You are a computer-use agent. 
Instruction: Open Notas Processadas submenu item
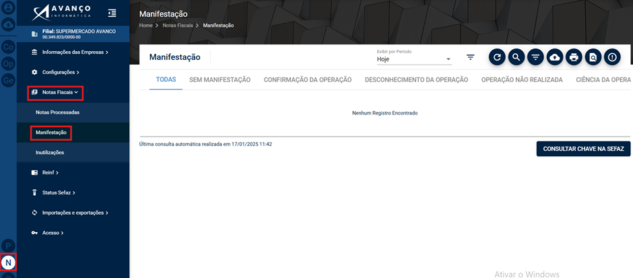(57, 112)
